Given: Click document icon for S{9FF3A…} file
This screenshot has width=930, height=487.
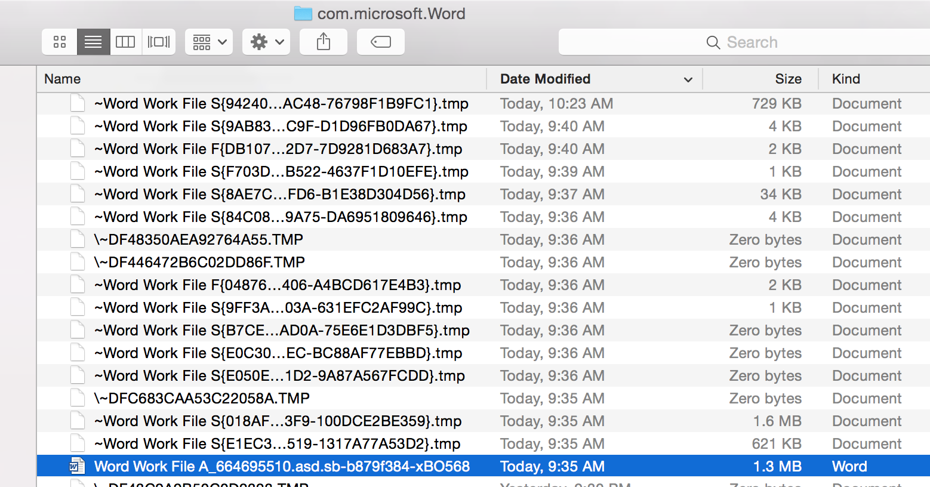Looking at the screenshot, I should click(78, 308).
